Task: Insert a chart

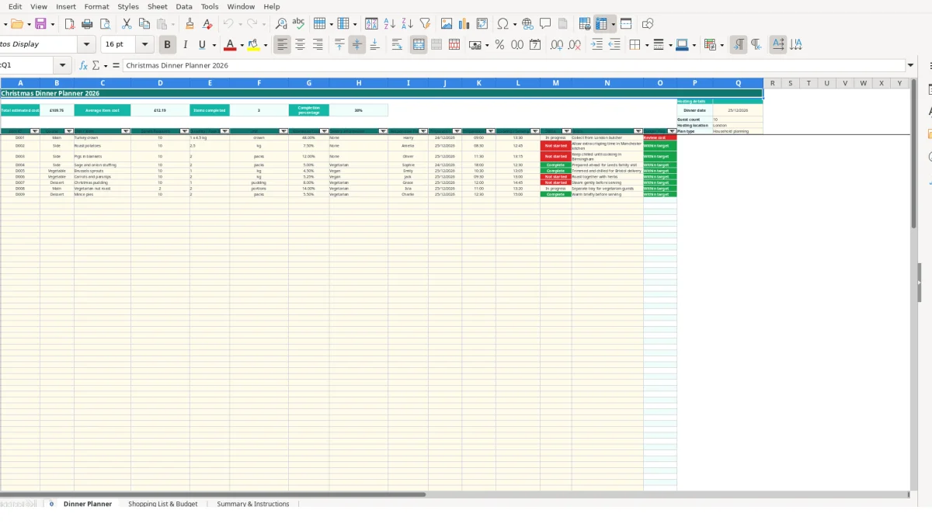Action: (464, 24)
